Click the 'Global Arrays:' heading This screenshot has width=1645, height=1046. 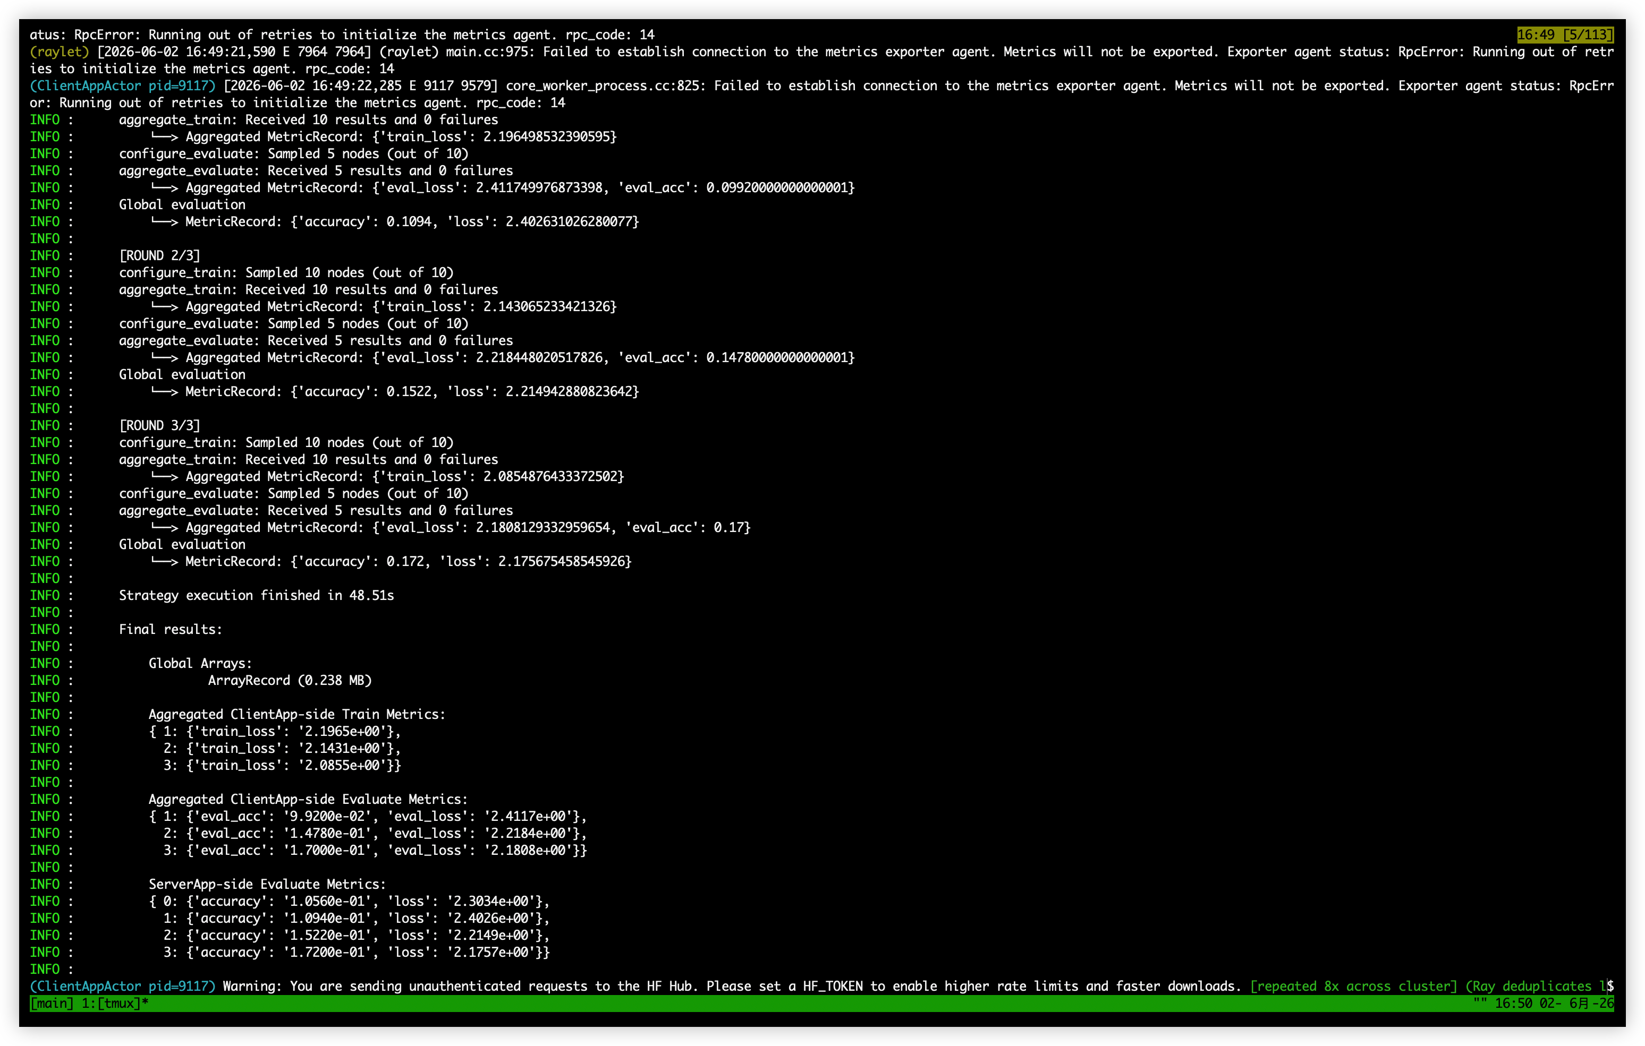coord(200,664)
